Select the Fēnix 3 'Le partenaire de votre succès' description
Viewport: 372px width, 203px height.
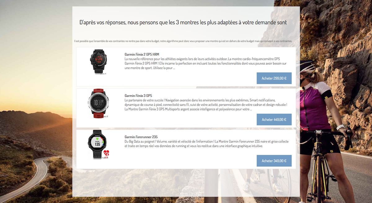click(206, 105)
